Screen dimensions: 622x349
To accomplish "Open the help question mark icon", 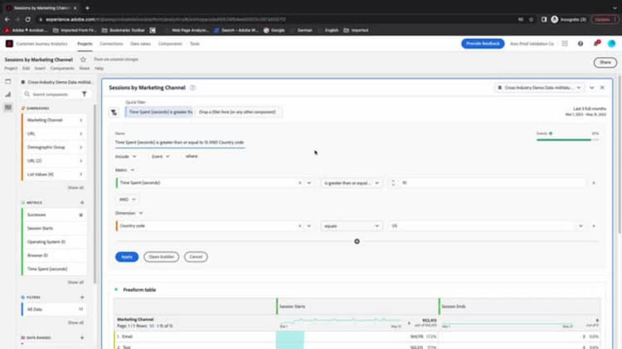I will tap(581, 44).
